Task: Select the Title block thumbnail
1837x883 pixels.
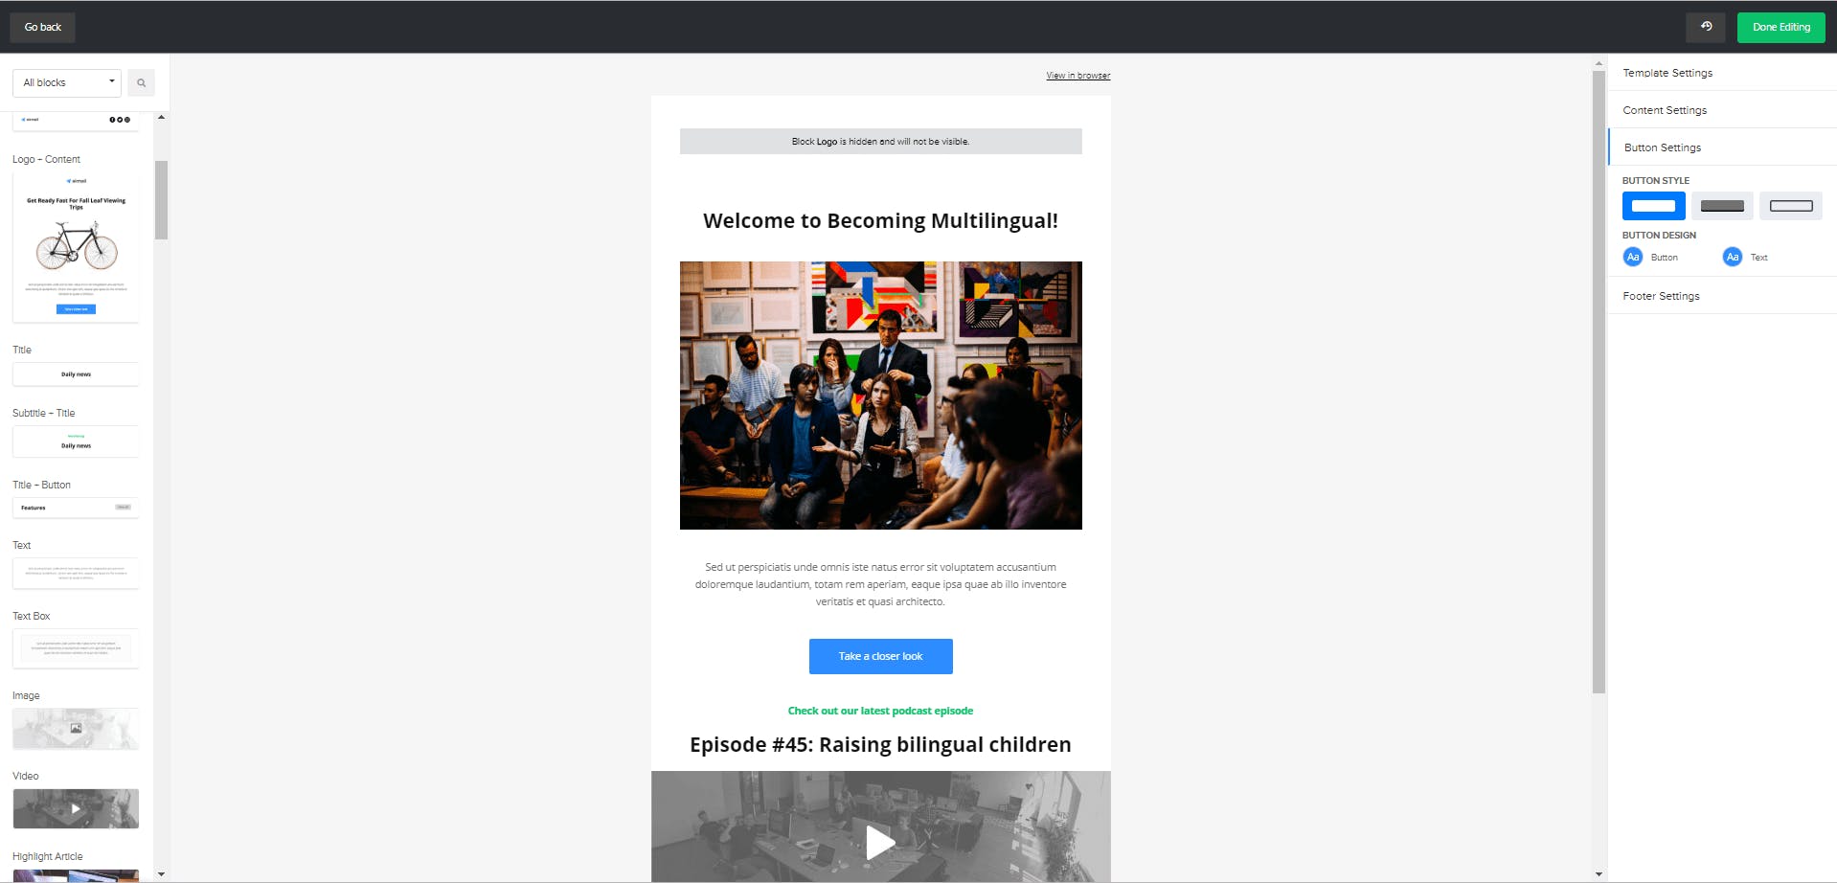Action: click(76, 374)
